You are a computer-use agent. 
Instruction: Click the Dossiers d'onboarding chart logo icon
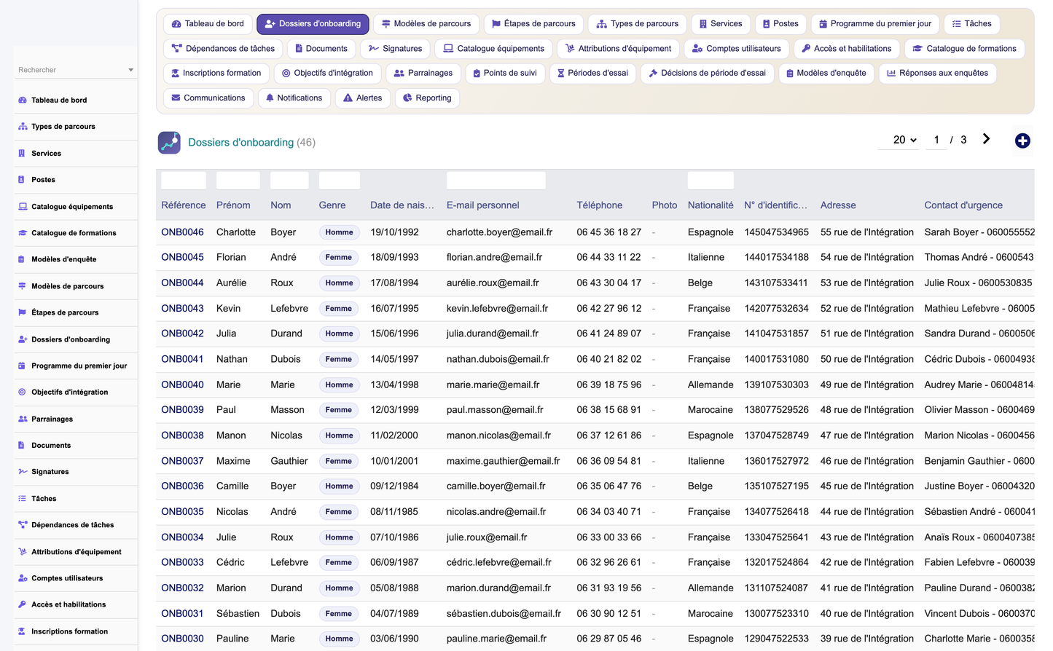[x=169, y=143]
